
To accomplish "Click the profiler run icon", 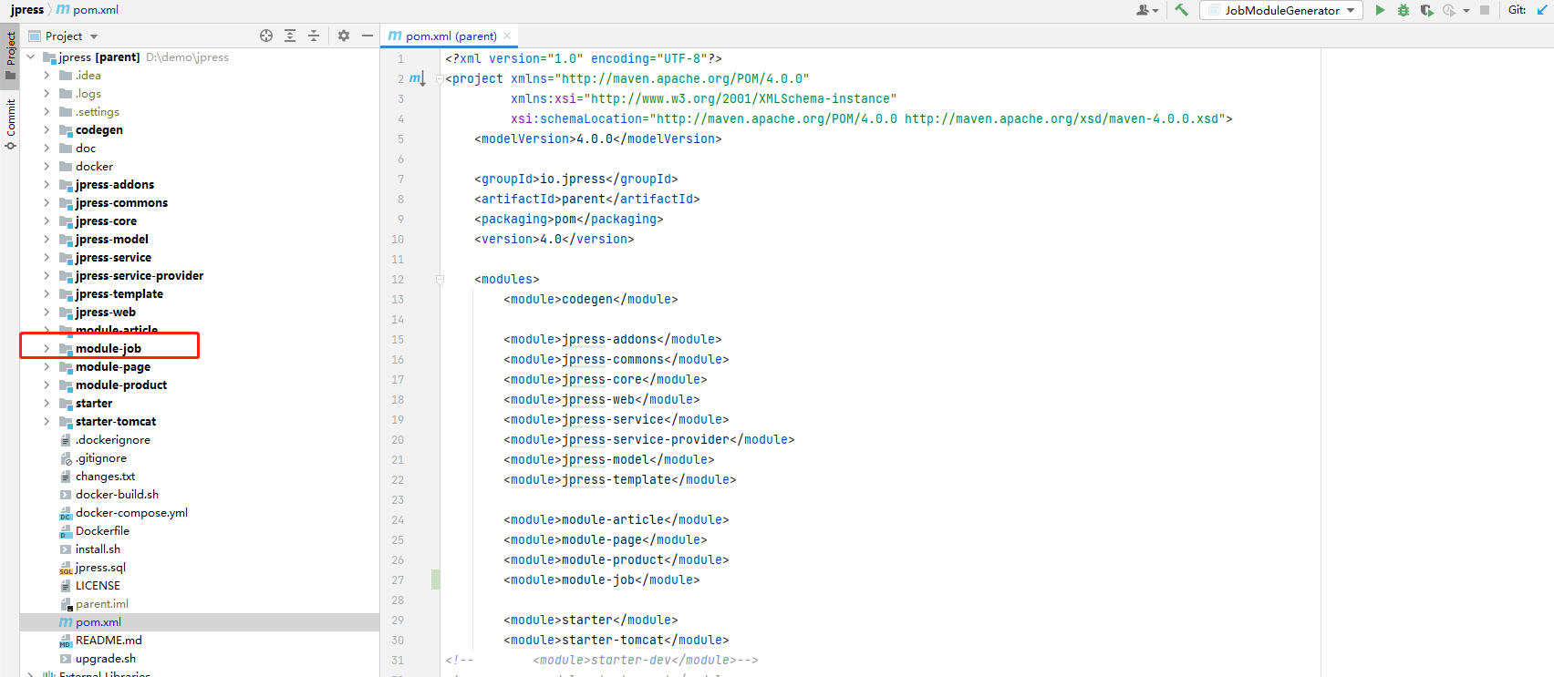I will (x=1449, y=10).
